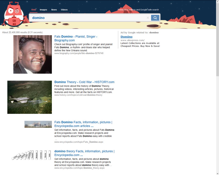Click the encyclopedia.com domino_theory.aspx URL
Image resolution: width=219 pixels, height=175 pixels.
coord(79,168)
